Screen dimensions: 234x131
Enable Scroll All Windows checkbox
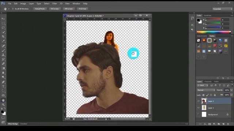coord(13,9)
